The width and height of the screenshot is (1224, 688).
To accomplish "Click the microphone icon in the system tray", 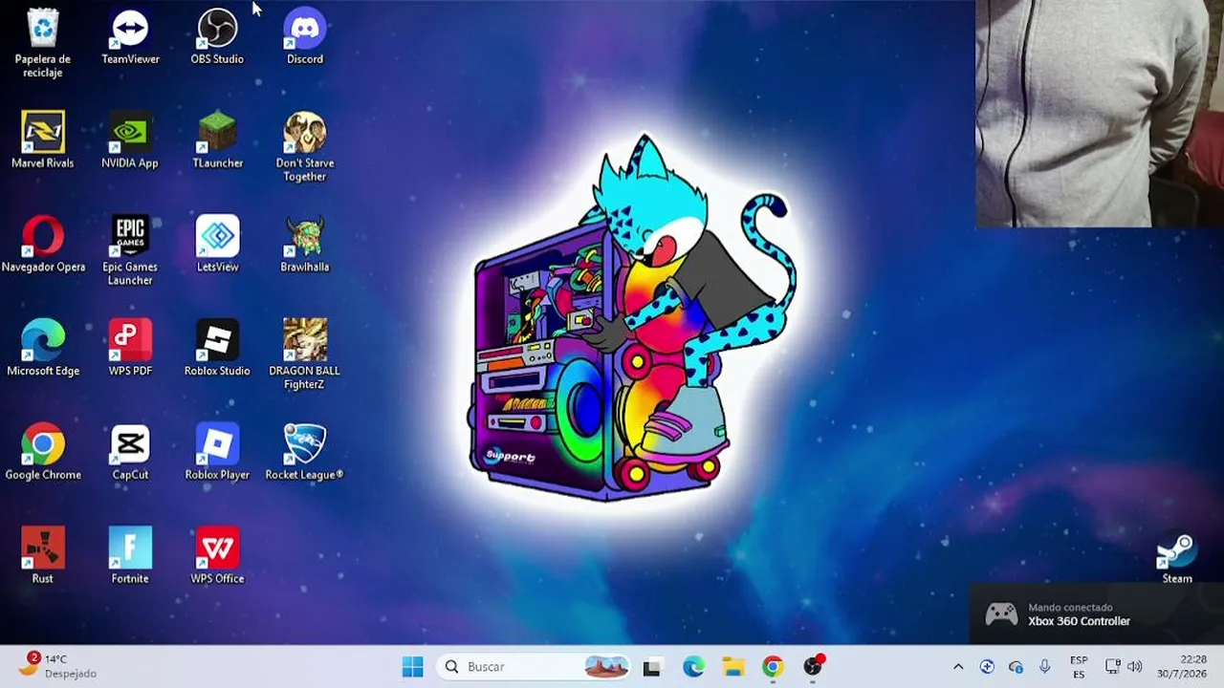I will [1045, 667].
